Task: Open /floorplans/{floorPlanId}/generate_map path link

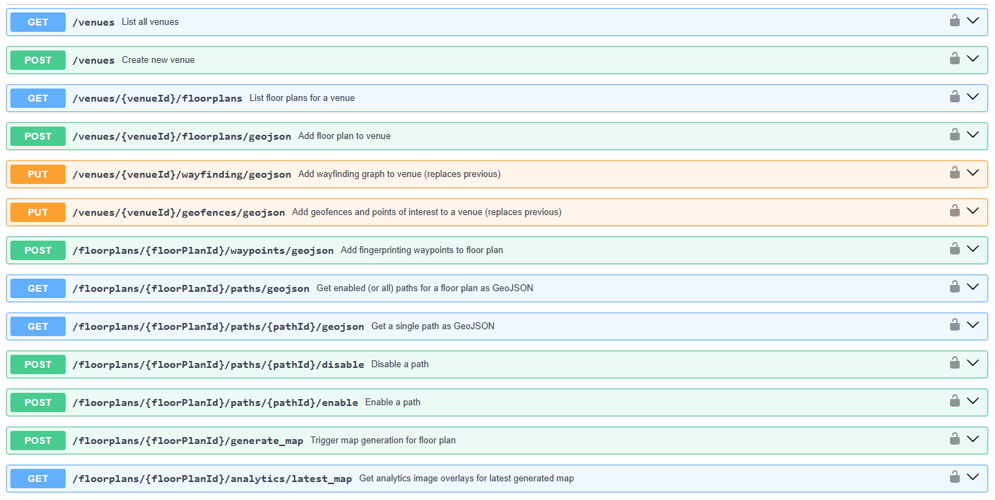Action: tap(187, 441)
